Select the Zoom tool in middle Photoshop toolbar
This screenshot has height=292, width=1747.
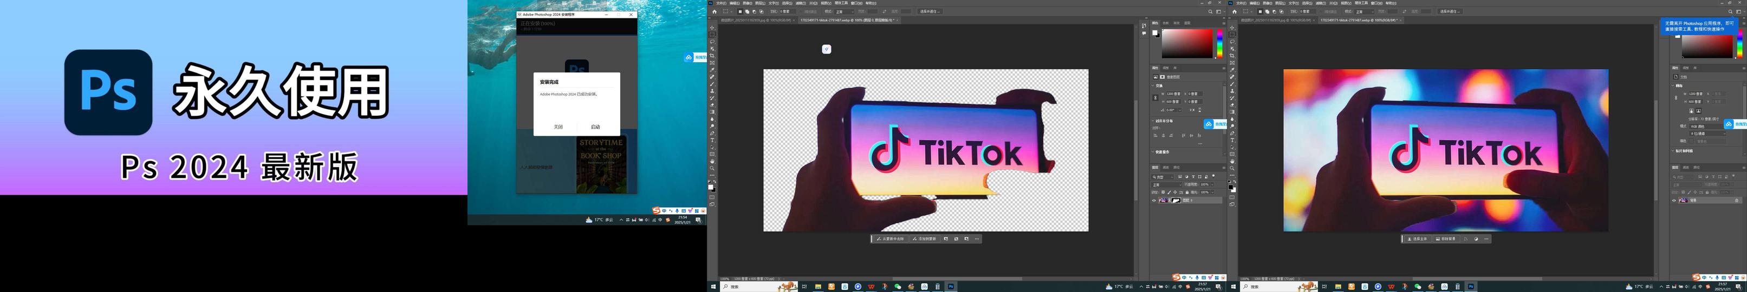[x=712, y=168]
